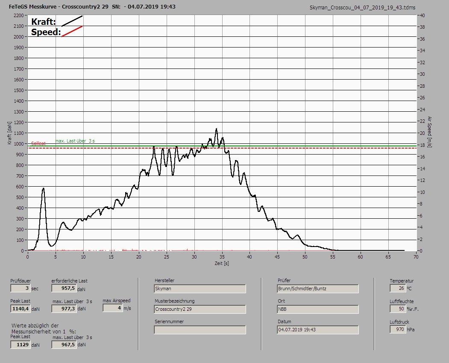Screen dimensions: 449x363
Task: Click the Musterbezeichnung label
Action: 175,301
